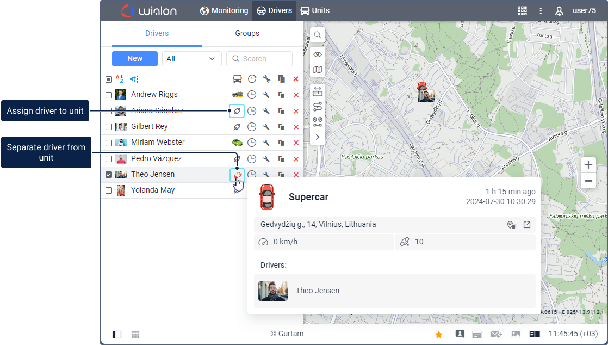This screenshot has width=608, height=345.
Task: Open Supercar details in a new window icon
Action: (x=527, y=225)
